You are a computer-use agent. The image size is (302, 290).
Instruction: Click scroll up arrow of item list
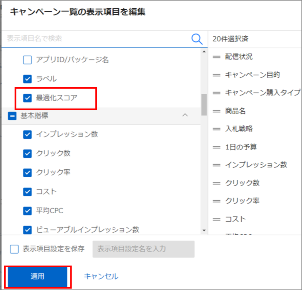pos(204,52)
